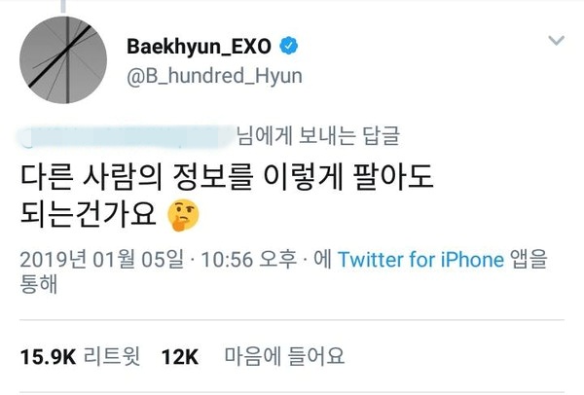Open the Twitter for iPhone link
Viewport: 584px width, 395px height.
[x=420, y=259]
